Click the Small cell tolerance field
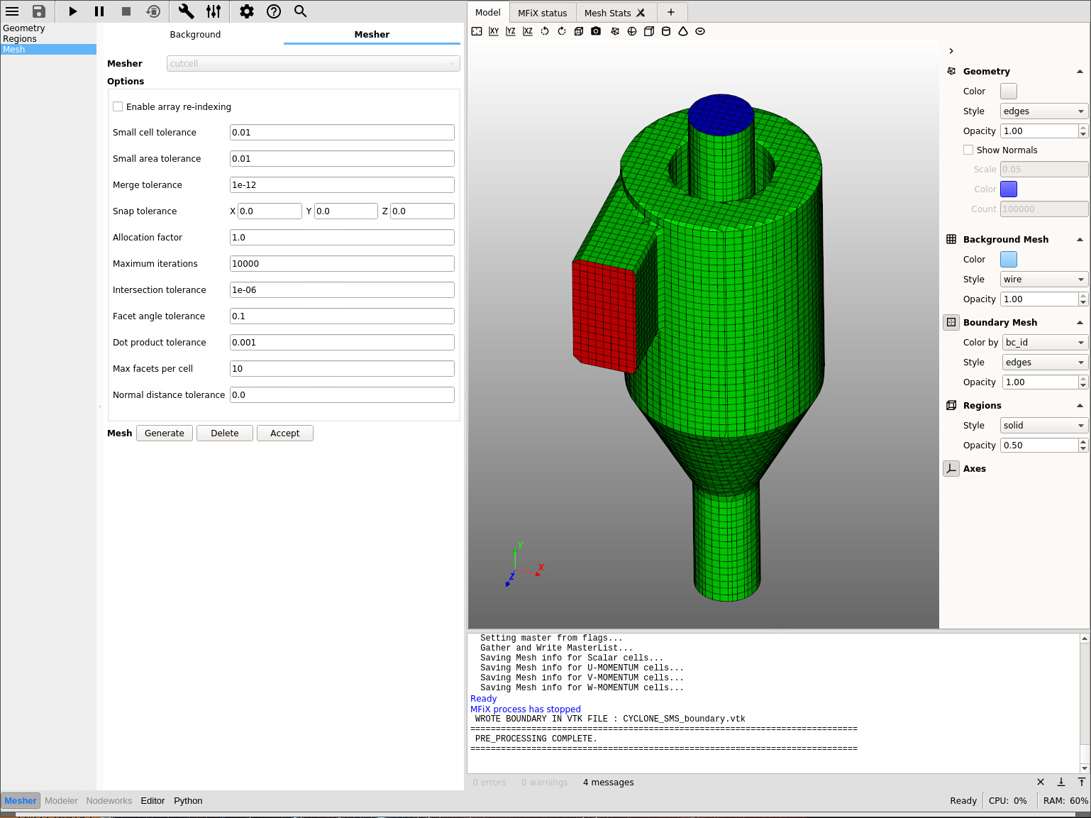Image resolution: width=1091 pixels, height=818 pixels. (x=342, y=133)
